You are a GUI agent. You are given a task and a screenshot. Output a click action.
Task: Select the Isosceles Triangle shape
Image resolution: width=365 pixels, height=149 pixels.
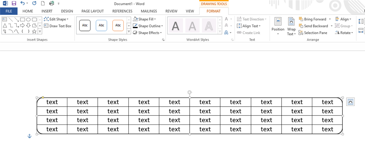[x=4, y=25]
